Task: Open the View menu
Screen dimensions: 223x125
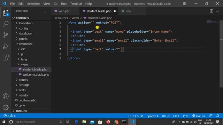Action: (x=46, y=4)
